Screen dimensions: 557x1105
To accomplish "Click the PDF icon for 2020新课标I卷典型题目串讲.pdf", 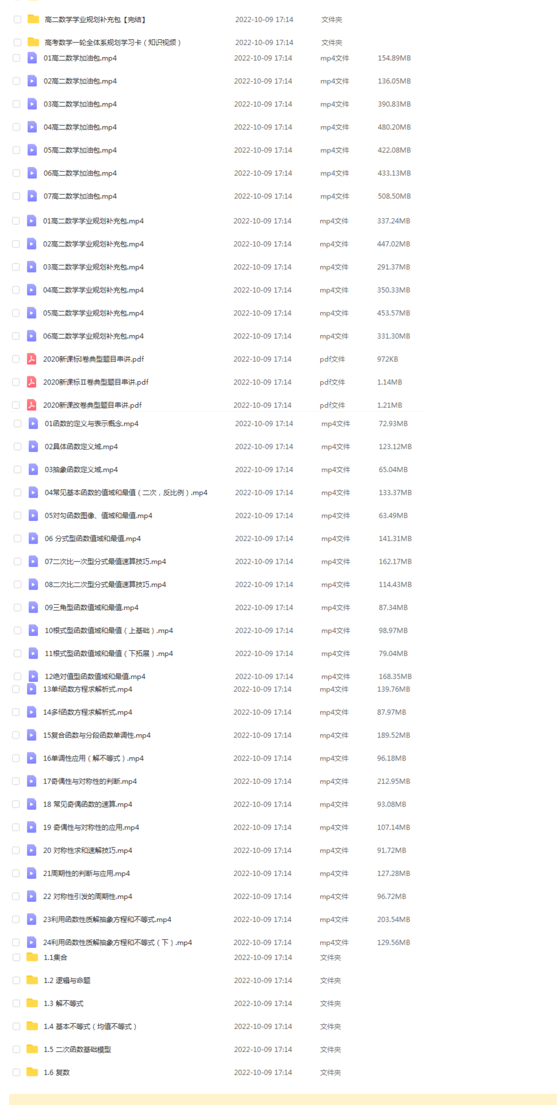I will click(32, 359).
